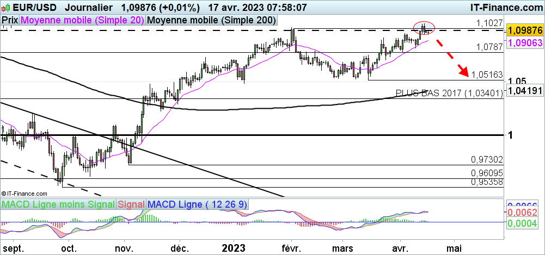Click the 2023 marker on the time axis
The image size is (545, 255).
pos(234,247)
